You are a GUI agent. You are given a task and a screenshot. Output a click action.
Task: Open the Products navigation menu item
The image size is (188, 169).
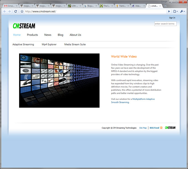pos(32,35)
